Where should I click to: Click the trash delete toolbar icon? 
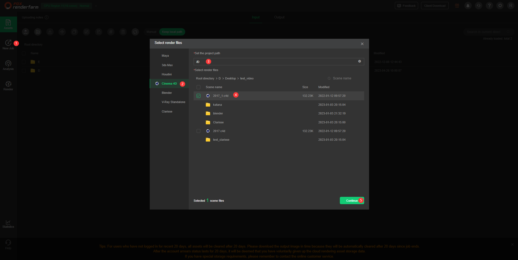tap(123, 32)
